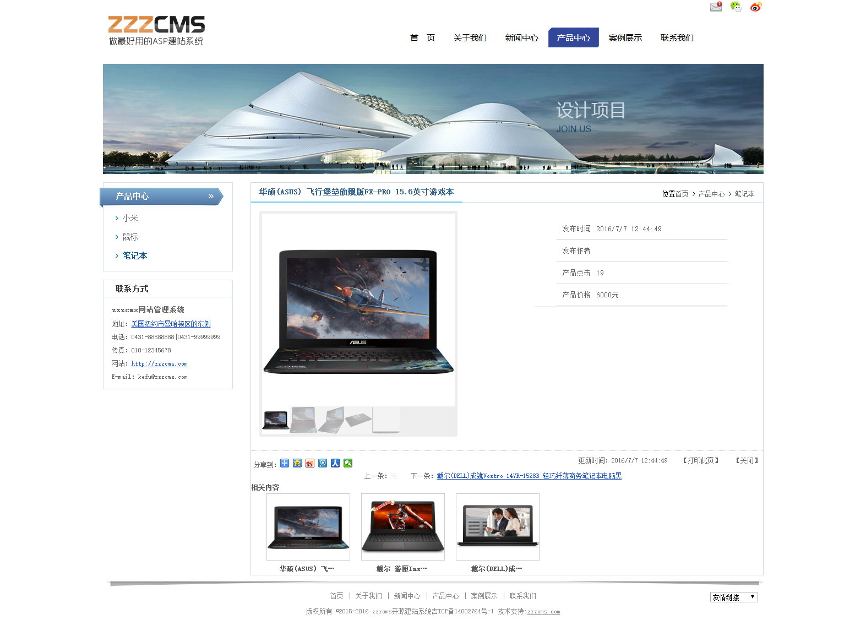Share to Sina Weibo in share bar
This screenshot has width=866, height=631.
coord(310,463)
